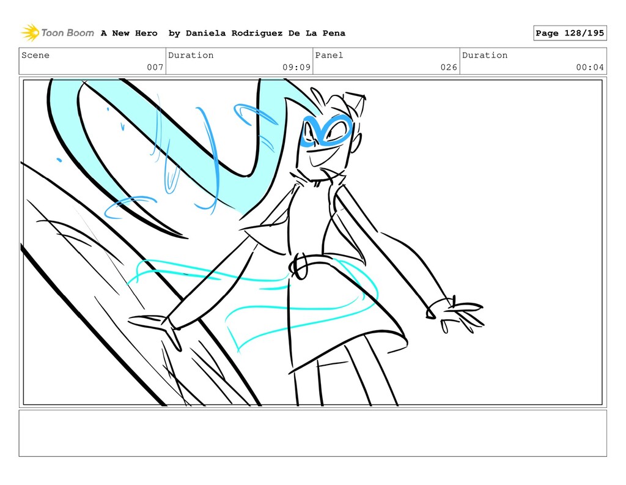Image resolution: width=626 pixels, height=485 pixels.
Task: Click the 'Scene' header label
Action: [35, 55]
